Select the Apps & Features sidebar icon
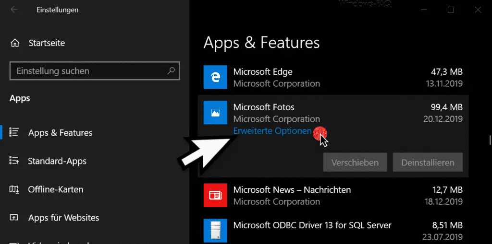492x244 pixels. [x=14, y=132]
